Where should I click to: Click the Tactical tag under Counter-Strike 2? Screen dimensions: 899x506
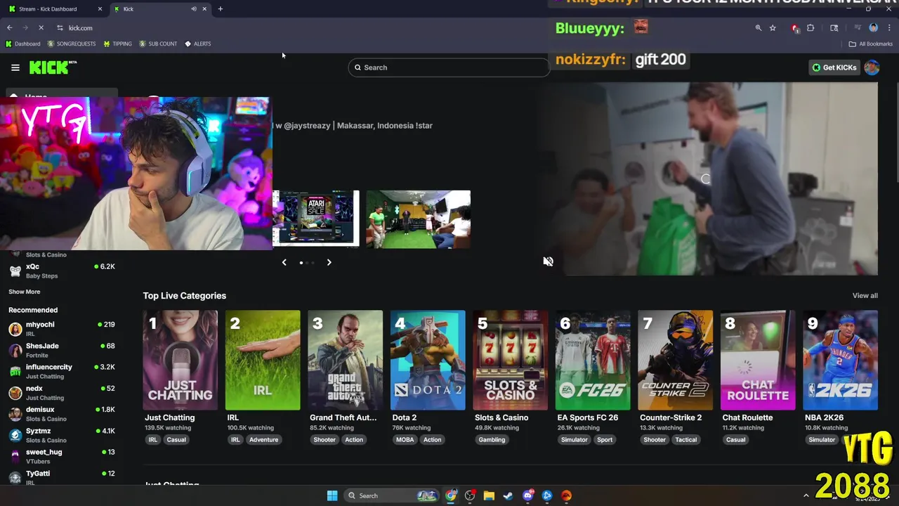pos(686,440)
